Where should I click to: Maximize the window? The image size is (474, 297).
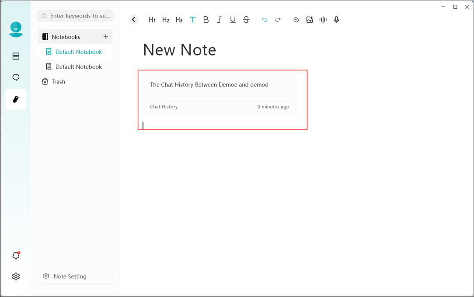tap(455, 7)
